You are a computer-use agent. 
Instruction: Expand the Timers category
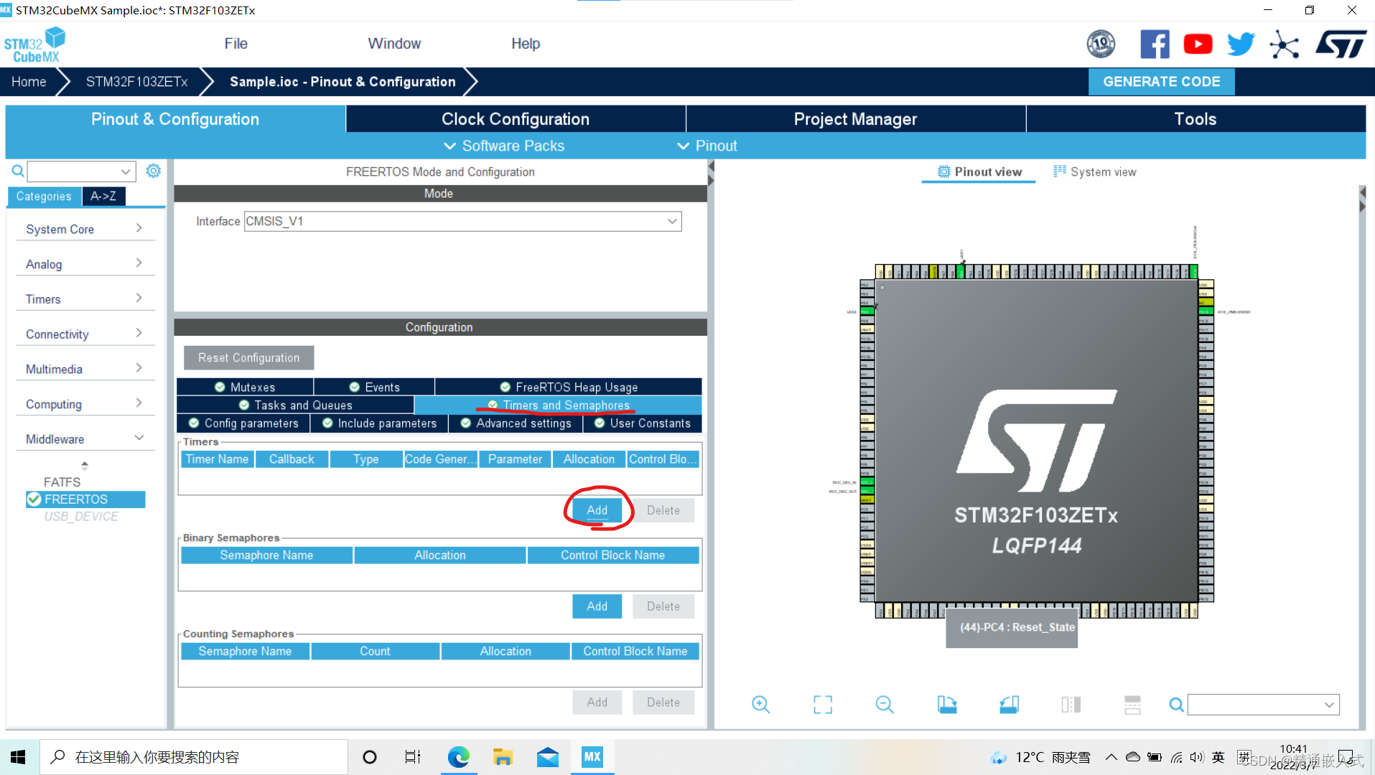point(85,299)
